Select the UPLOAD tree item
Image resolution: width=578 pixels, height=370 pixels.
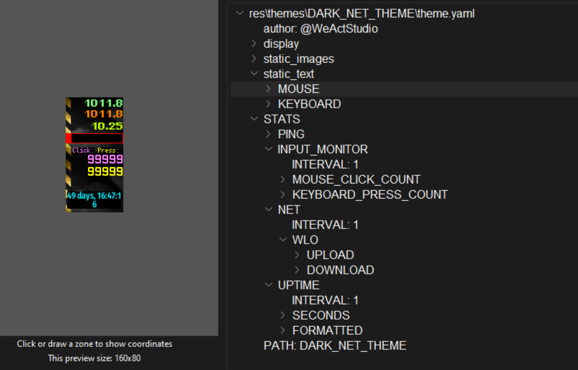(x=330, y=255)
